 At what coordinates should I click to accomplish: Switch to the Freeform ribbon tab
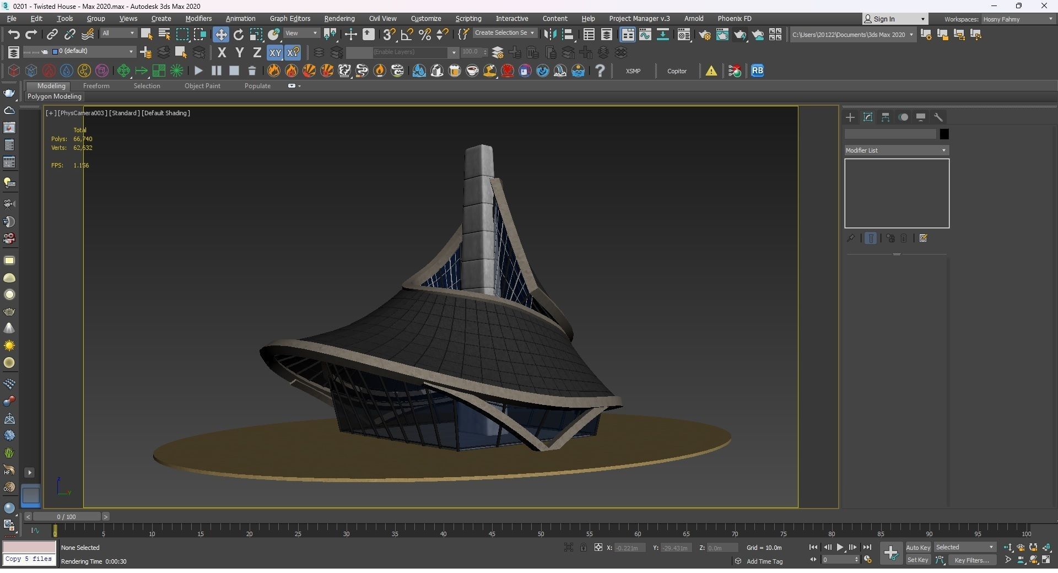tap(96, 86)
